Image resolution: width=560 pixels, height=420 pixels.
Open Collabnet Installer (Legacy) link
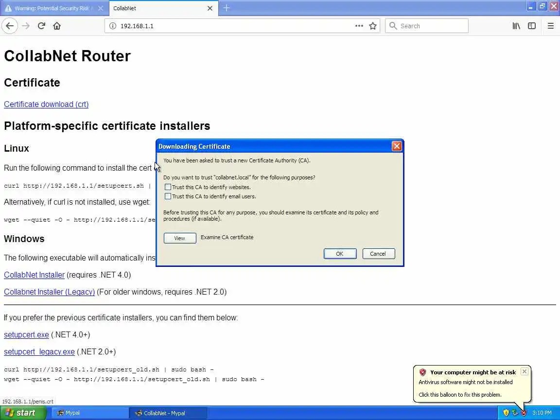[49, 292]
